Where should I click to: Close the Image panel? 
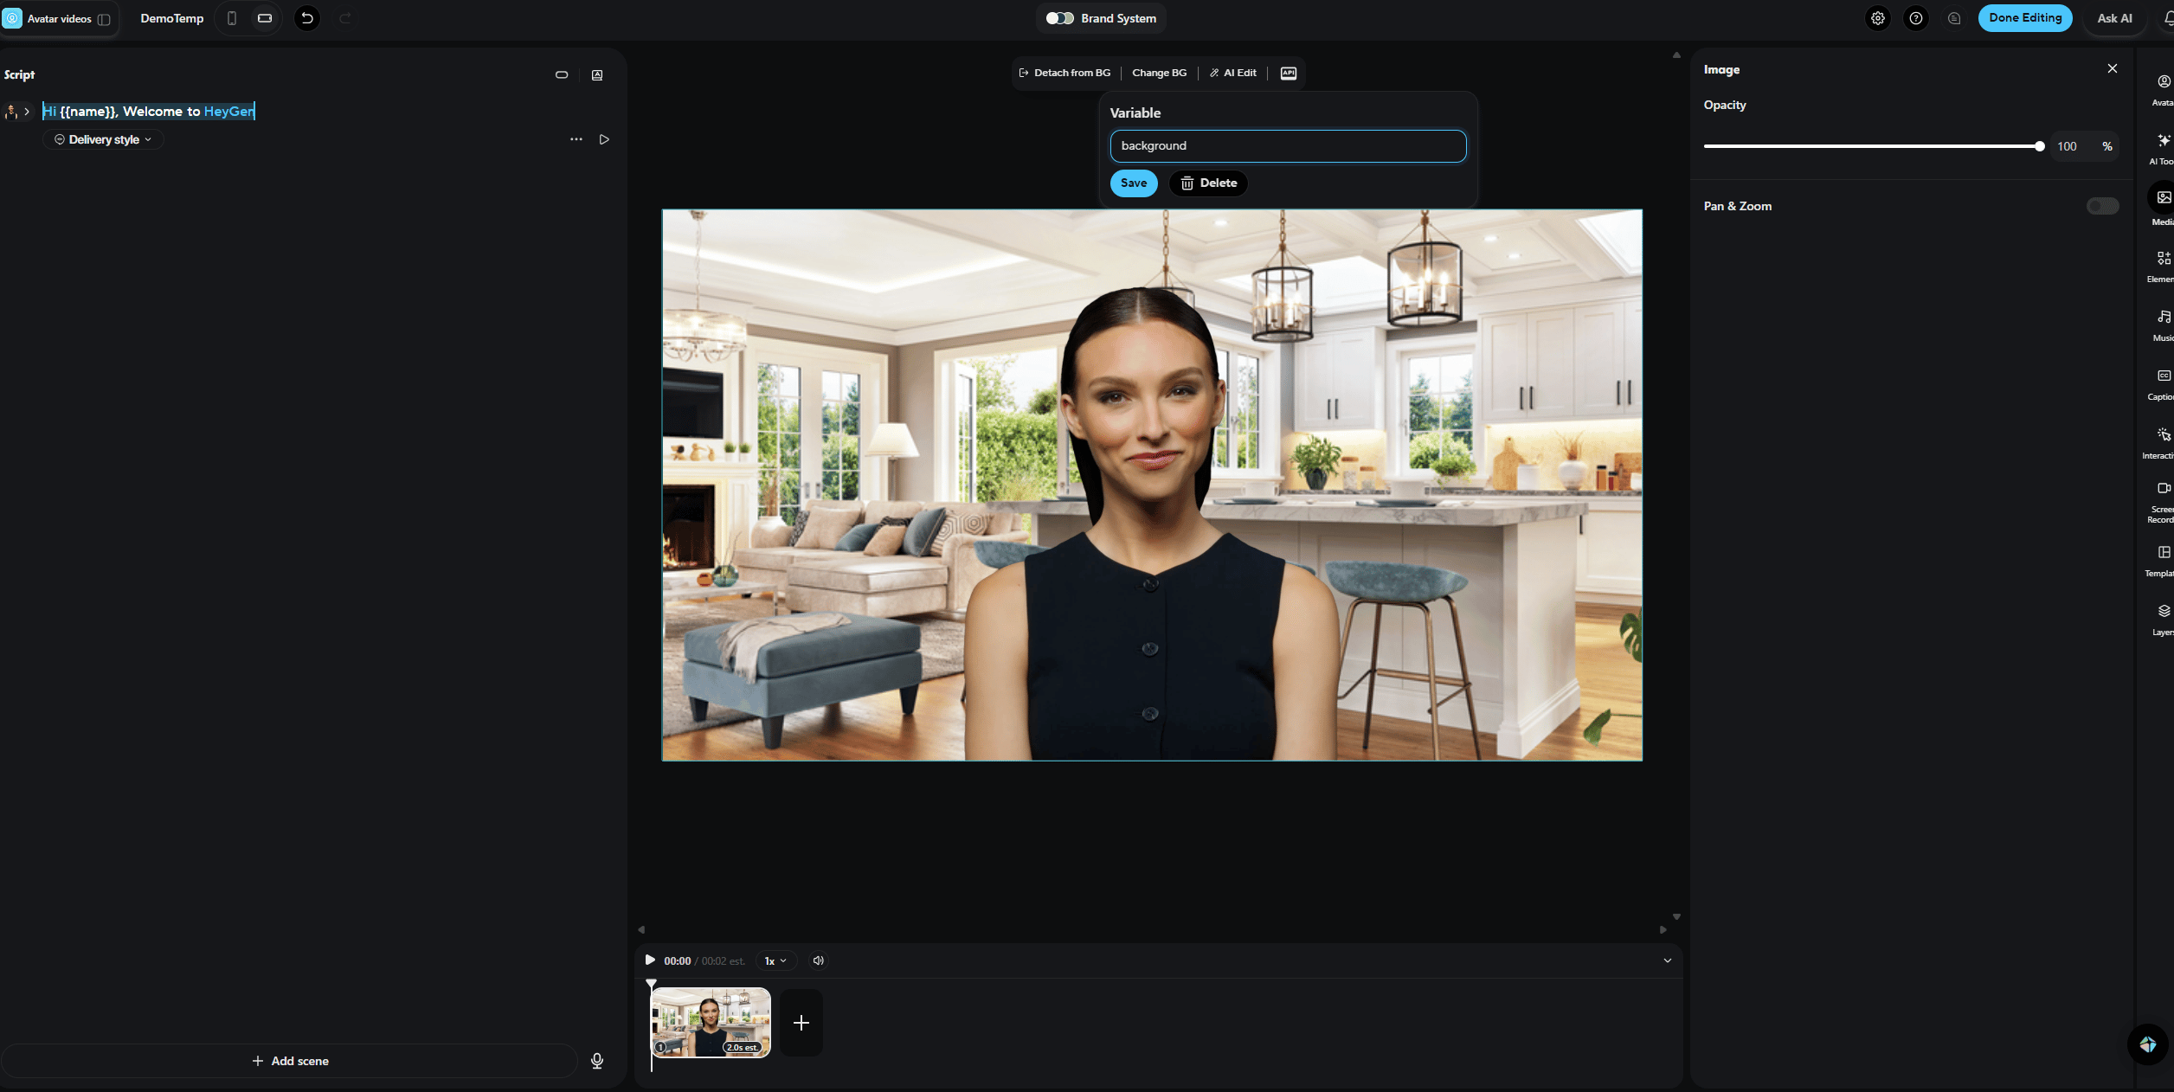coord(2112,68)
